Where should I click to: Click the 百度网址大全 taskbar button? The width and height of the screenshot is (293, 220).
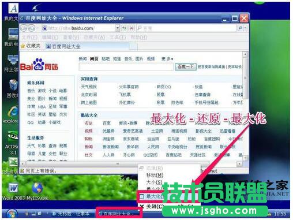pyautogui.click(x=119, y=214)
